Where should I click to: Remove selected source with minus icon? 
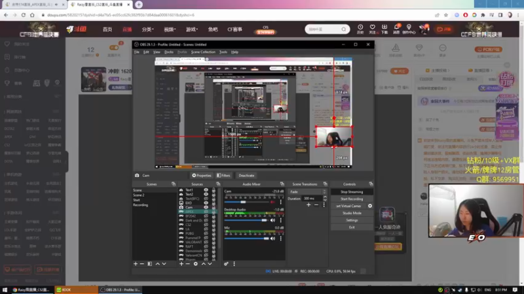[187, 264]
